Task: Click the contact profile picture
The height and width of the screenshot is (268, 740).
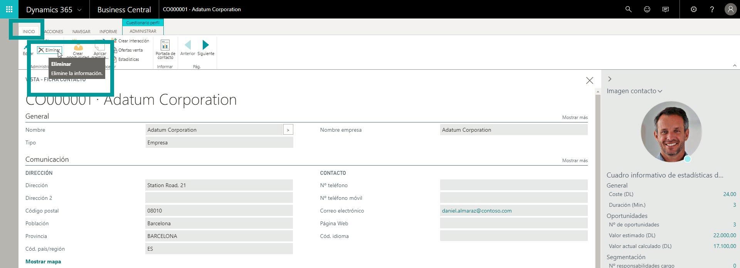Action: [671, 132]
